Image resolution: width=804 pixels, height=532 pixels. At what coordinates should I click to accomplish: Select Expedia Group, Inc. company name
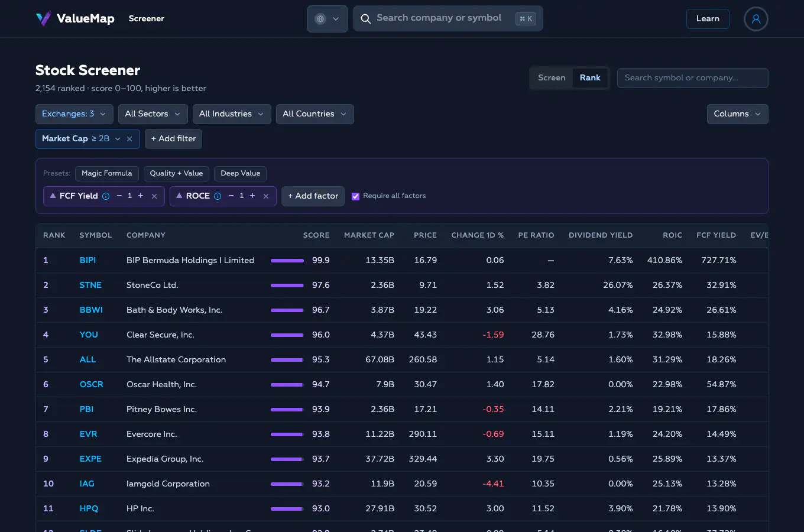[x=165, y=459]
